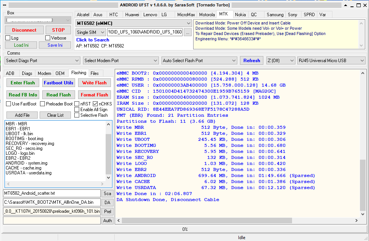This screenshot has height=241, width=369.
Task: Select the Modem tab
Action: coord(44,73)
